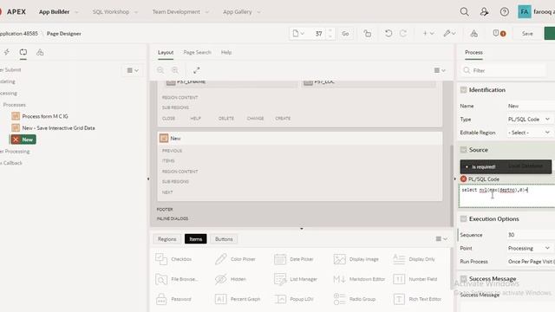
Task: Undo the last change
Action: point(388,33)
